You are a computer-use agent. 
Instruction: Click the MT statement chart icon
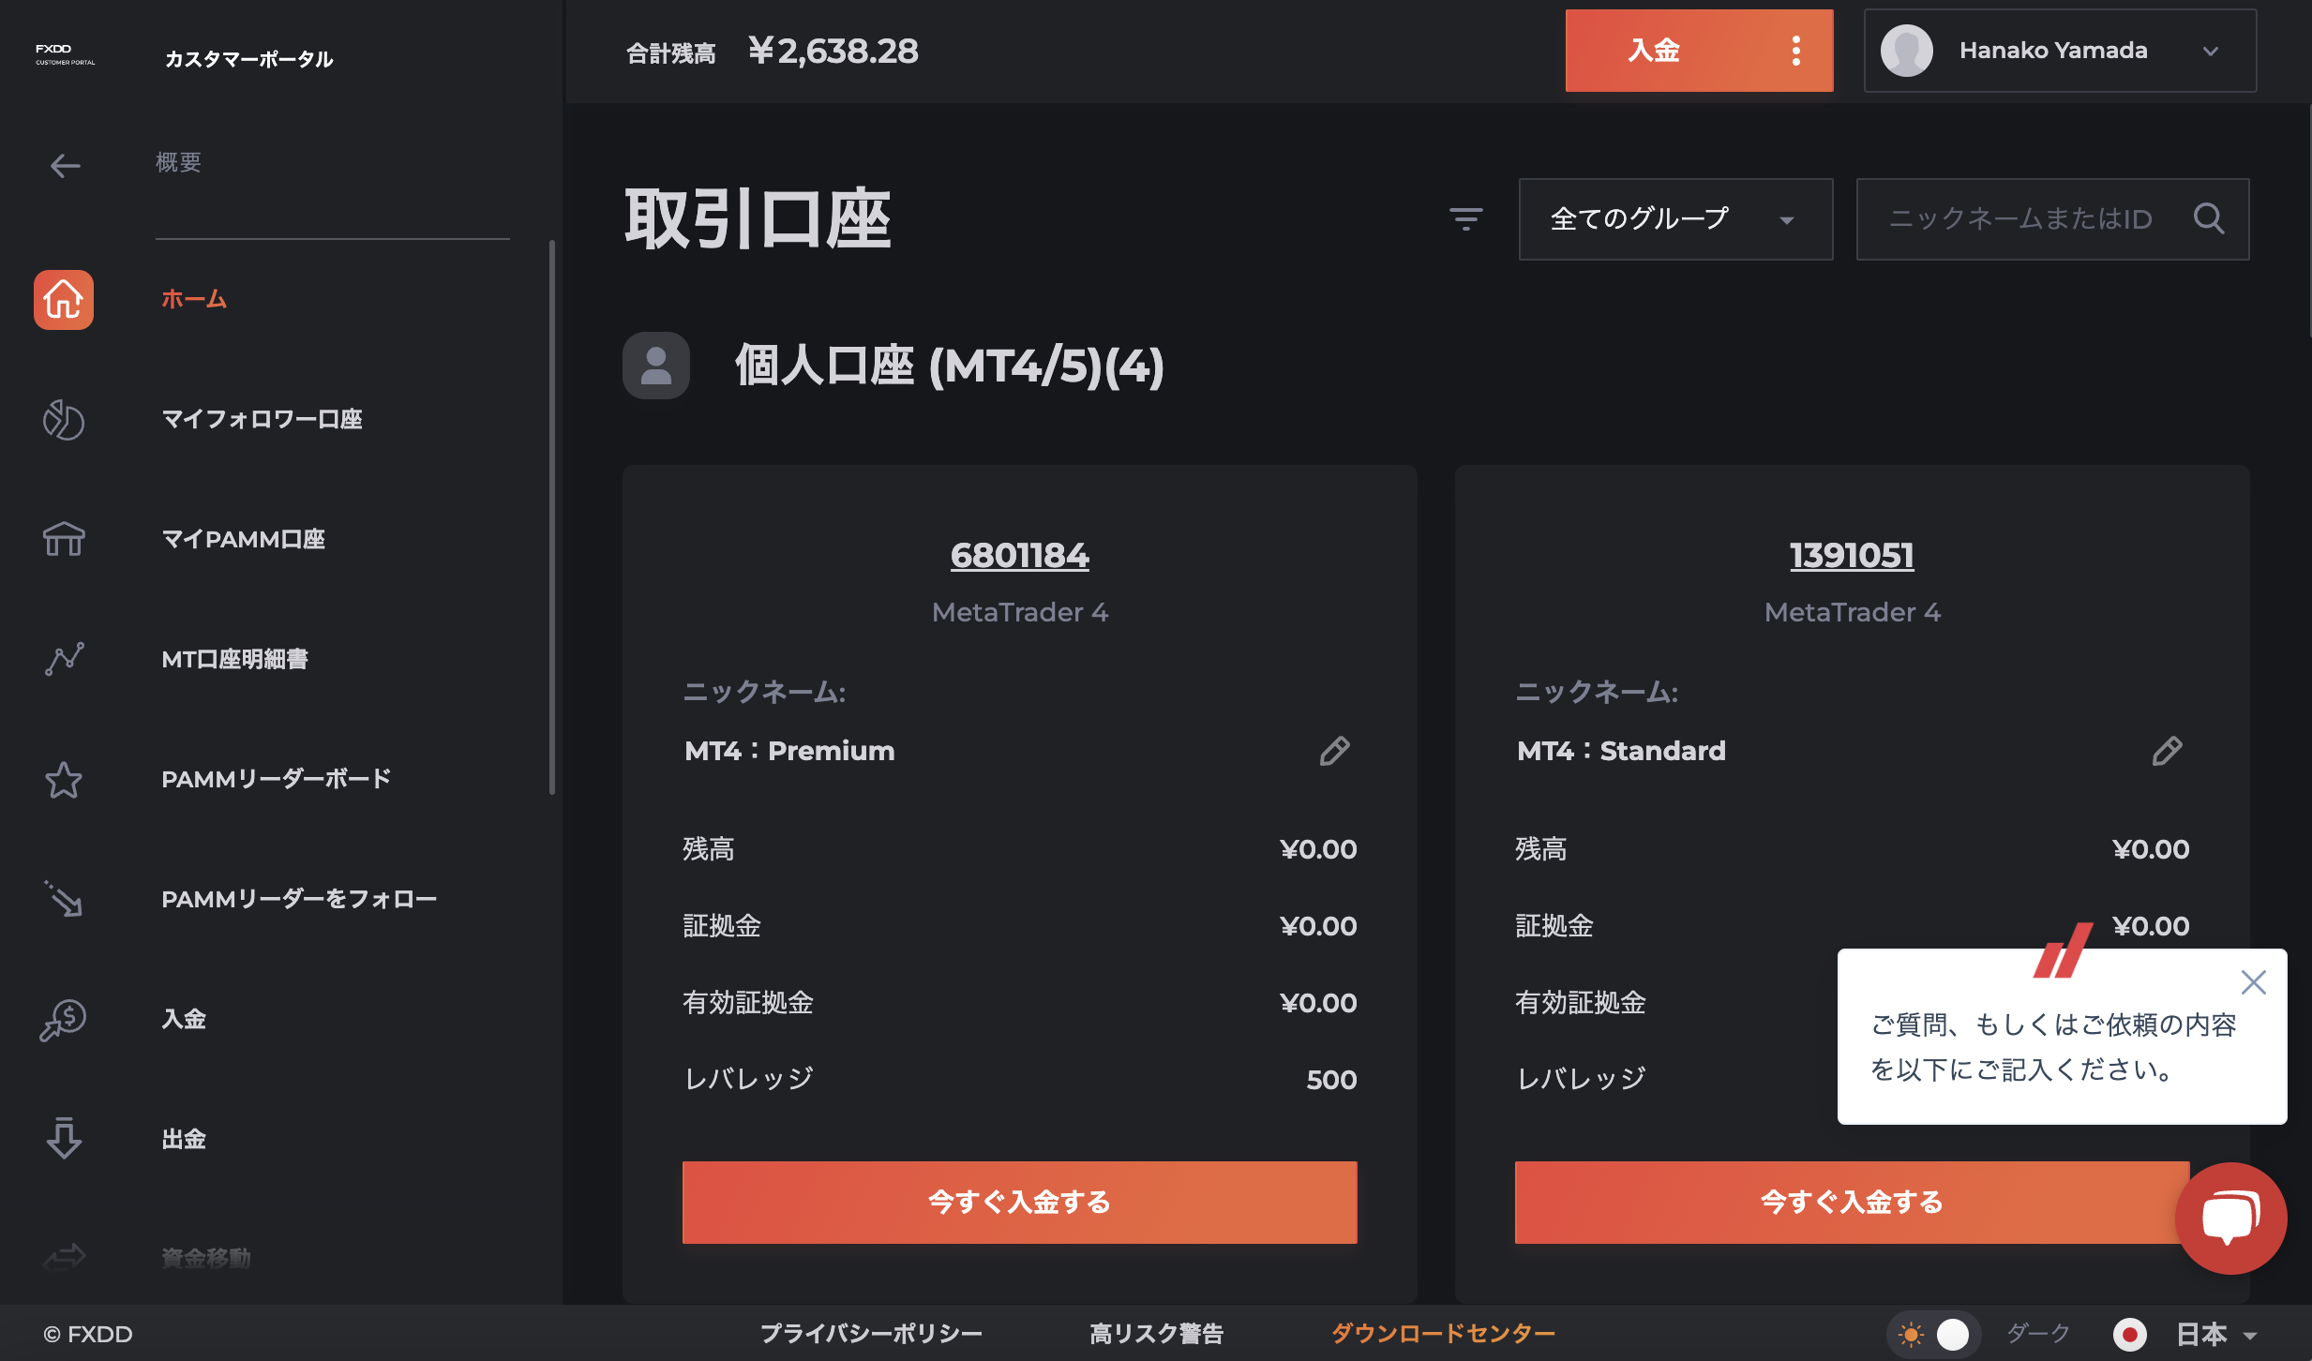point(64,659)
